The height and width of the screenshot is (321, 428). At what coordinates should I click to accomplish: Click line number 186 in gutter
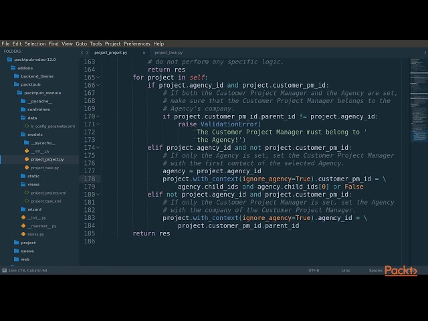pos(90,241)
